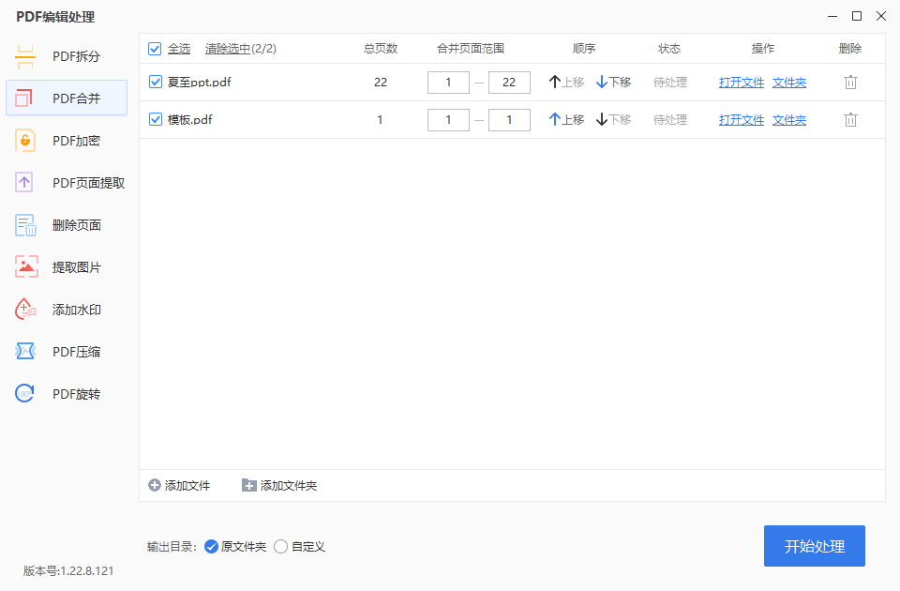Click start page field for 夏至ppt.pdf
Screen dimensions: 900x591
click(x=448, y=83)
